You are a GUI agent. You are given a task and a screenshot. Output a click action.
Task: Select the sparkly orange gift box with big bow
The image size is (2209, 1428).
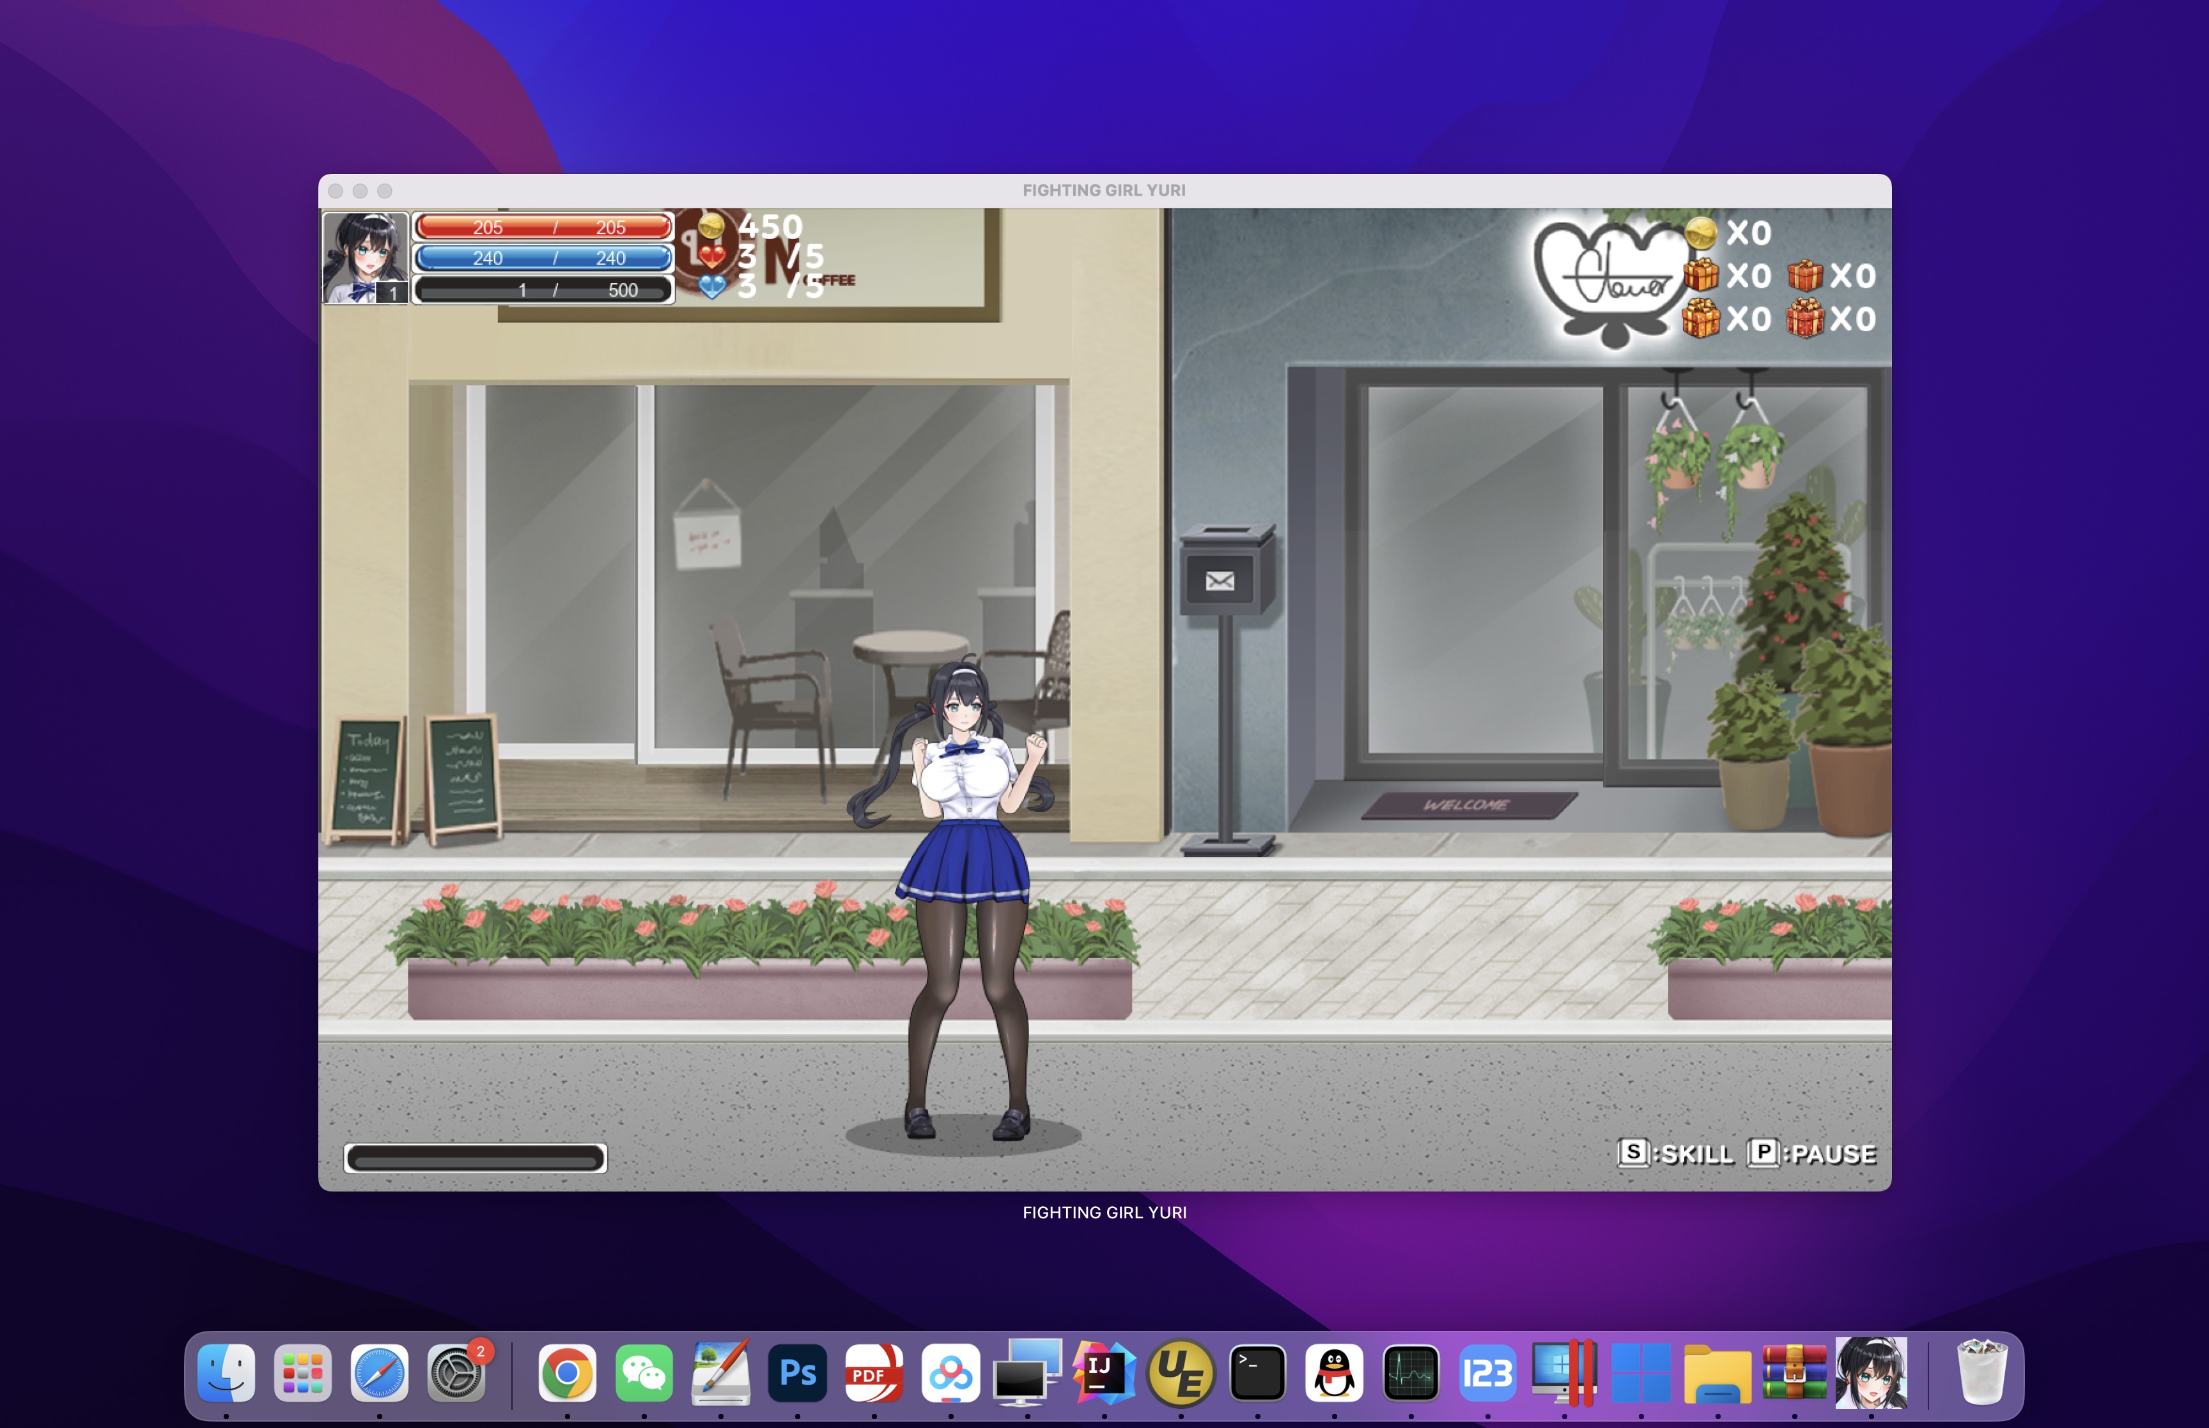pyautogui.click(x=1701, y=318)
